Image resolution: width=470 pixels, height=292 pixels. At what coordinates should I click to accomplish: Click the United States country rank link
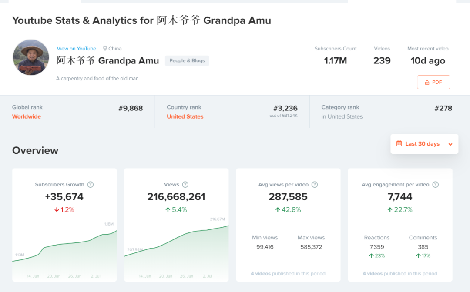click(185, 117)
